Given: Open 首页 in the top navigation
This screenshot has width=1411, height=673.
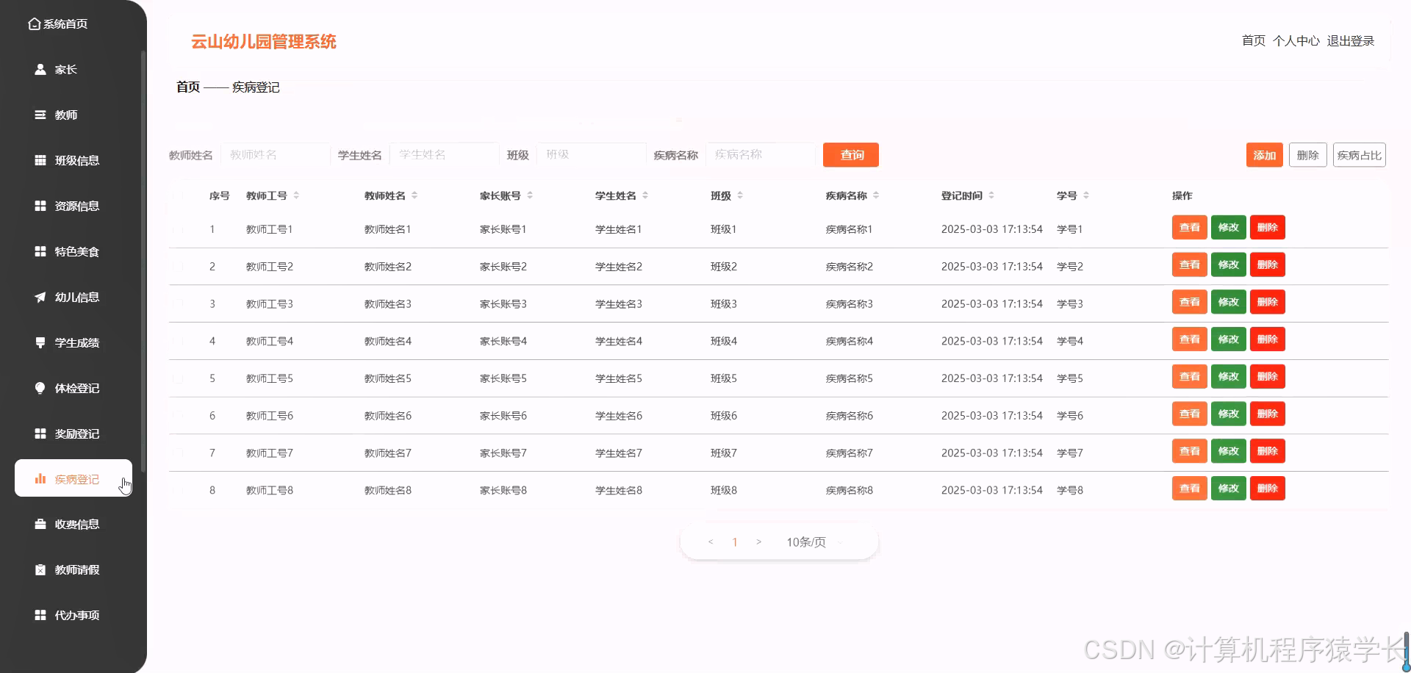Looking at the screenshot, I should 1254,41.
